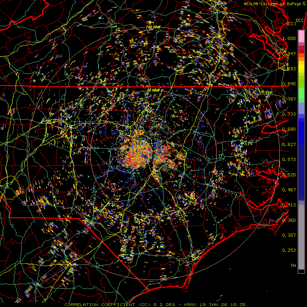Click the 0.253 legend value
Screen dimensions: 307x307
pos(289,250)
